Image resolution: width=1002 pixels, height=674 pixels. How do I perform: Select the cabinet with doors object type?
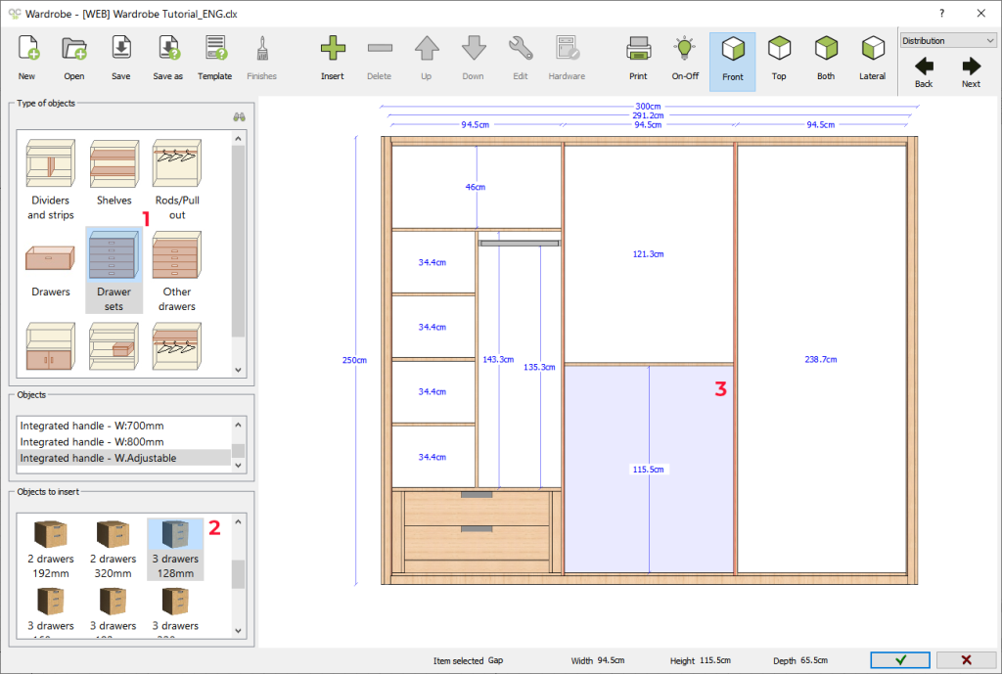(51, 347)
